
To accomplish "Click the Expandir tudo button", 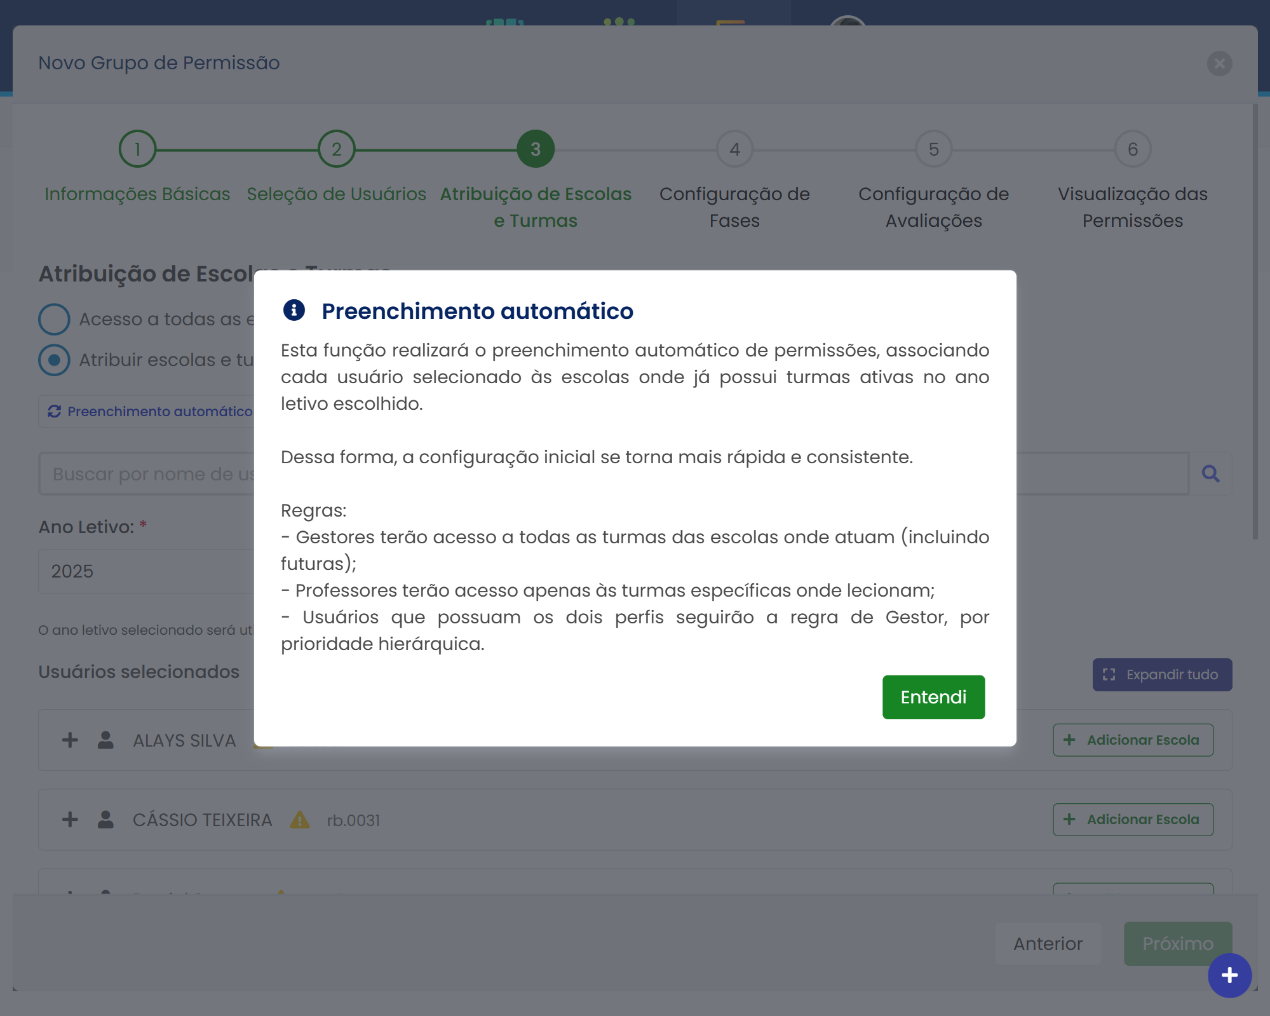I will (1161, 675).
